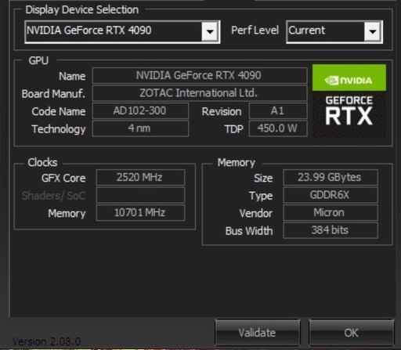Click the Version 2.08.0 text
This screenshot has width=401, height=350.
click(x=46, y=341)
